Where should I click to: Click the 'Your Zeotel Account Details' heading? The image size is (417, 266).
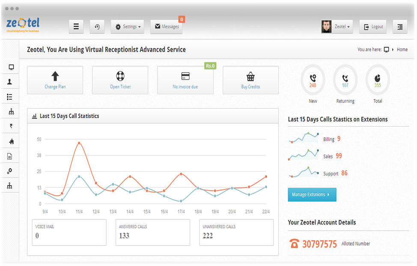point(322,222)
